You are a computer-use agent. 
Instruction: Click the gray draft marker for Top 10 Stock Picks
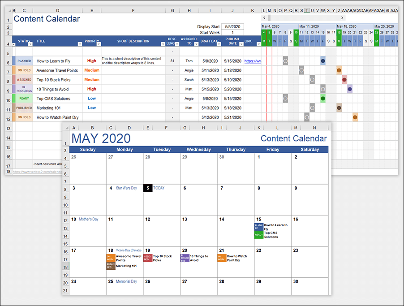pos(312,80)
